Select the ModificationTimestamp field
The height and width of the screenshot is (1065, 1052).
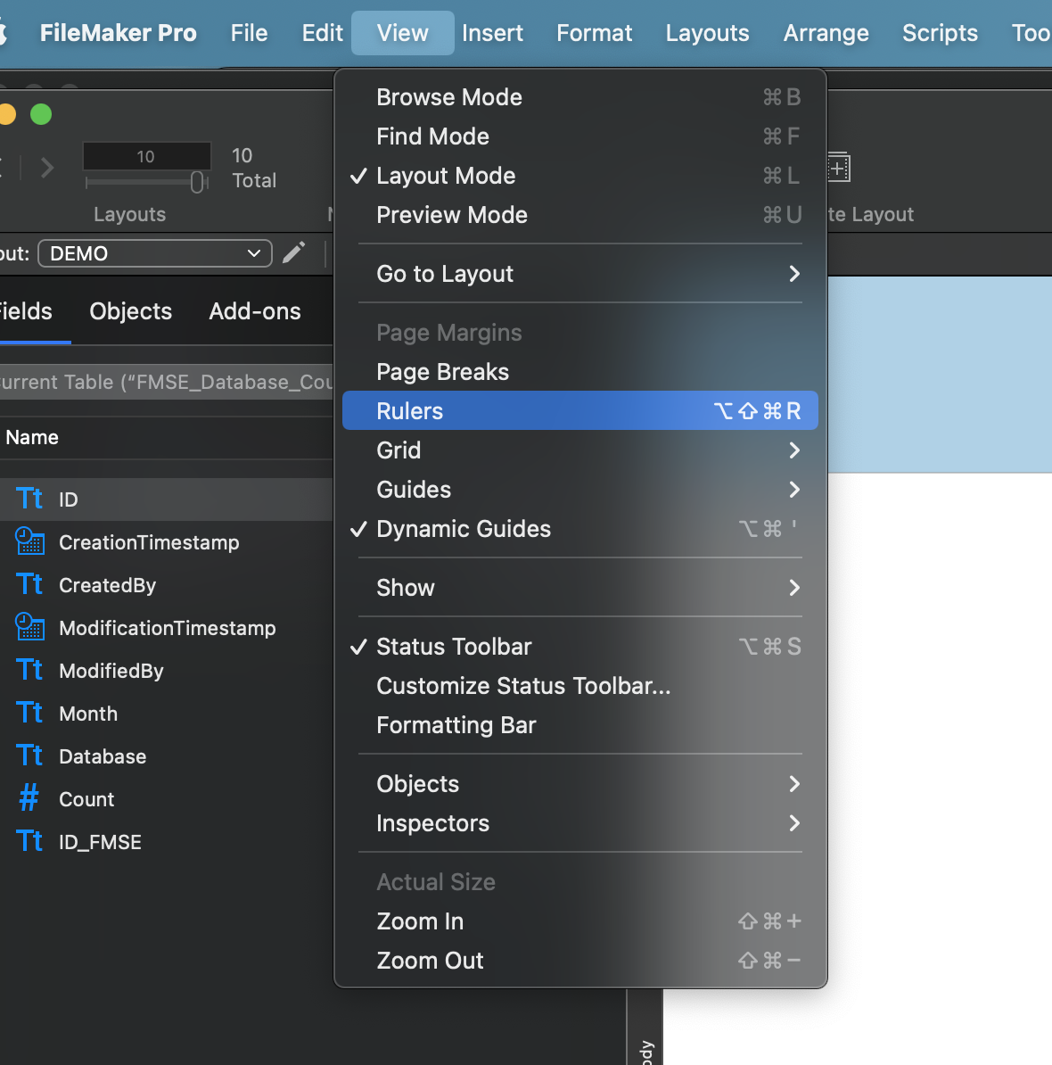(x=167, y=628)
